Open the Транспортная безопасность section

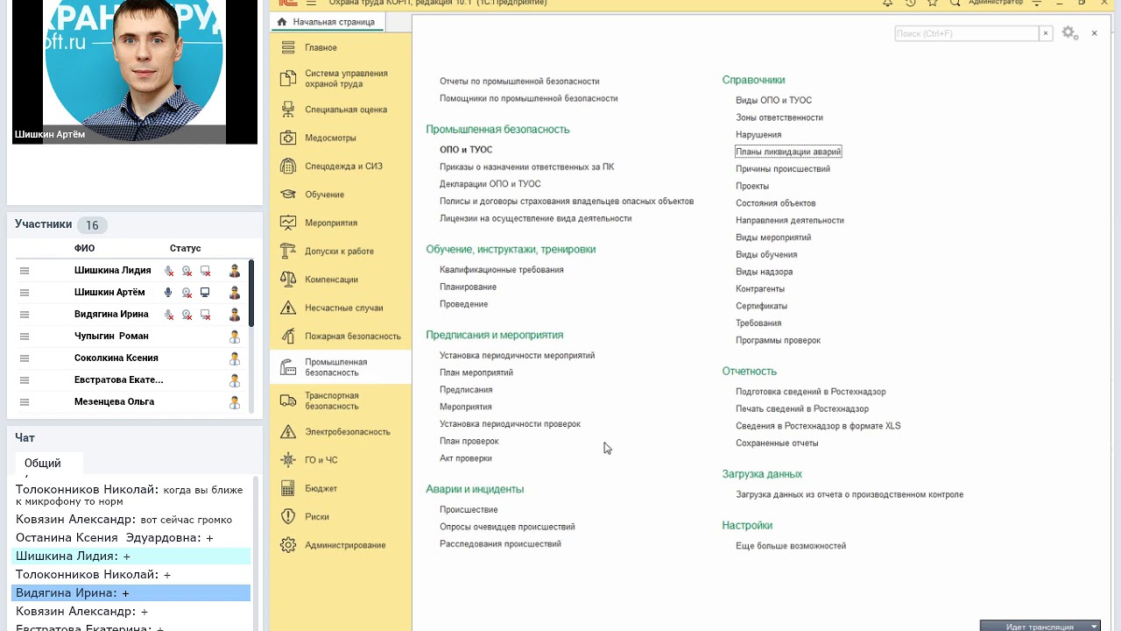coord(341,401)
